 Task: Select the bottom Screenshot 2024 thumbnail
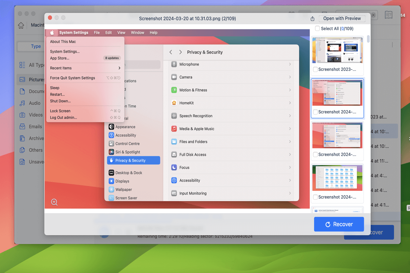pos(337,177)
